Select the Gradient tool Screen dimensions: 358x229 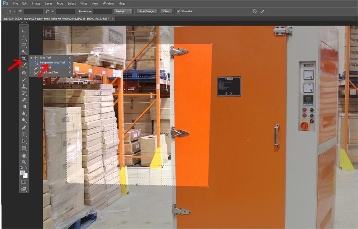24,106
